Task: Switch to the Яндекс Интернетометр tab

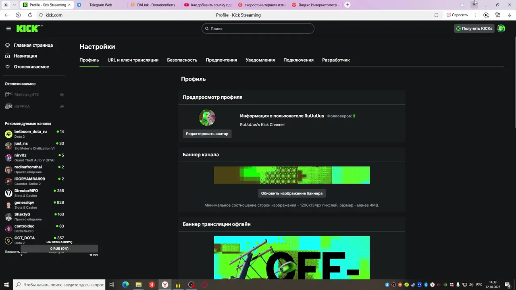Action: [316, 5]
